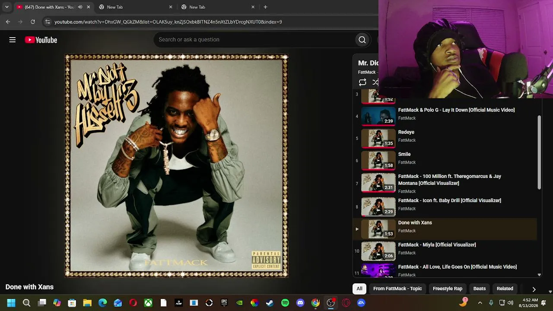Screen dimensions: 553x311
Task: Go to the YouTube home logo
Action: (41, 40)
